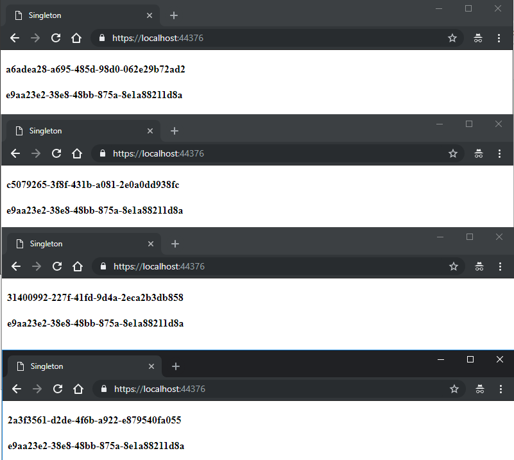Click home in the window showing 2a3f3561 GUID

[x=78, y=389]
